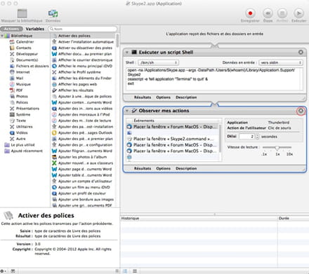Viewport: 309px width, 274px height.
Task: Run the workflow with Exécuter
Action: 298,13
